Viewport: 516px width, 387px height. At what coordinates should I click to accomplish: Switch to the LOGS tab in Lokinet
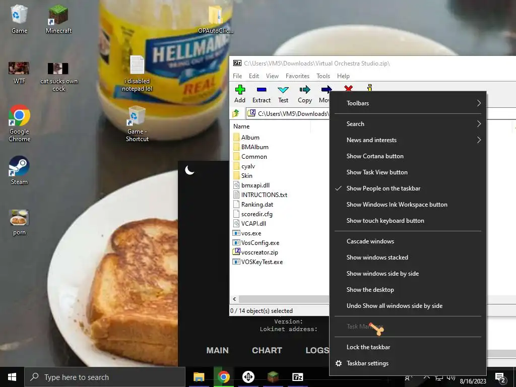317,351
